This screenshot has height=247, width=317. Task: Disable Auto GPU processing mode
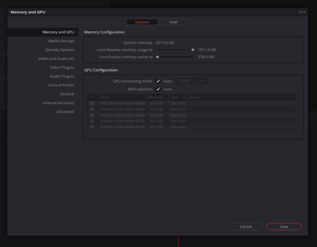point(158,81)
